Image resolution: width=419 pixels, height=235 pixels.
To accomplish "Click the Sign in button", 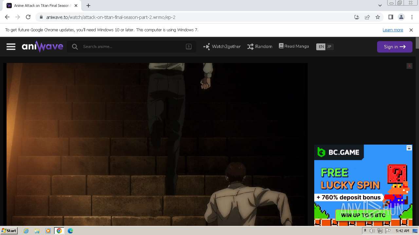I will click(395, 47).
